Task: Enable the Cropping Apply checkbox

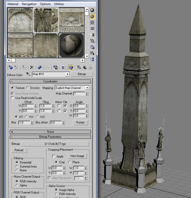Action: click(x=53, y=156)
